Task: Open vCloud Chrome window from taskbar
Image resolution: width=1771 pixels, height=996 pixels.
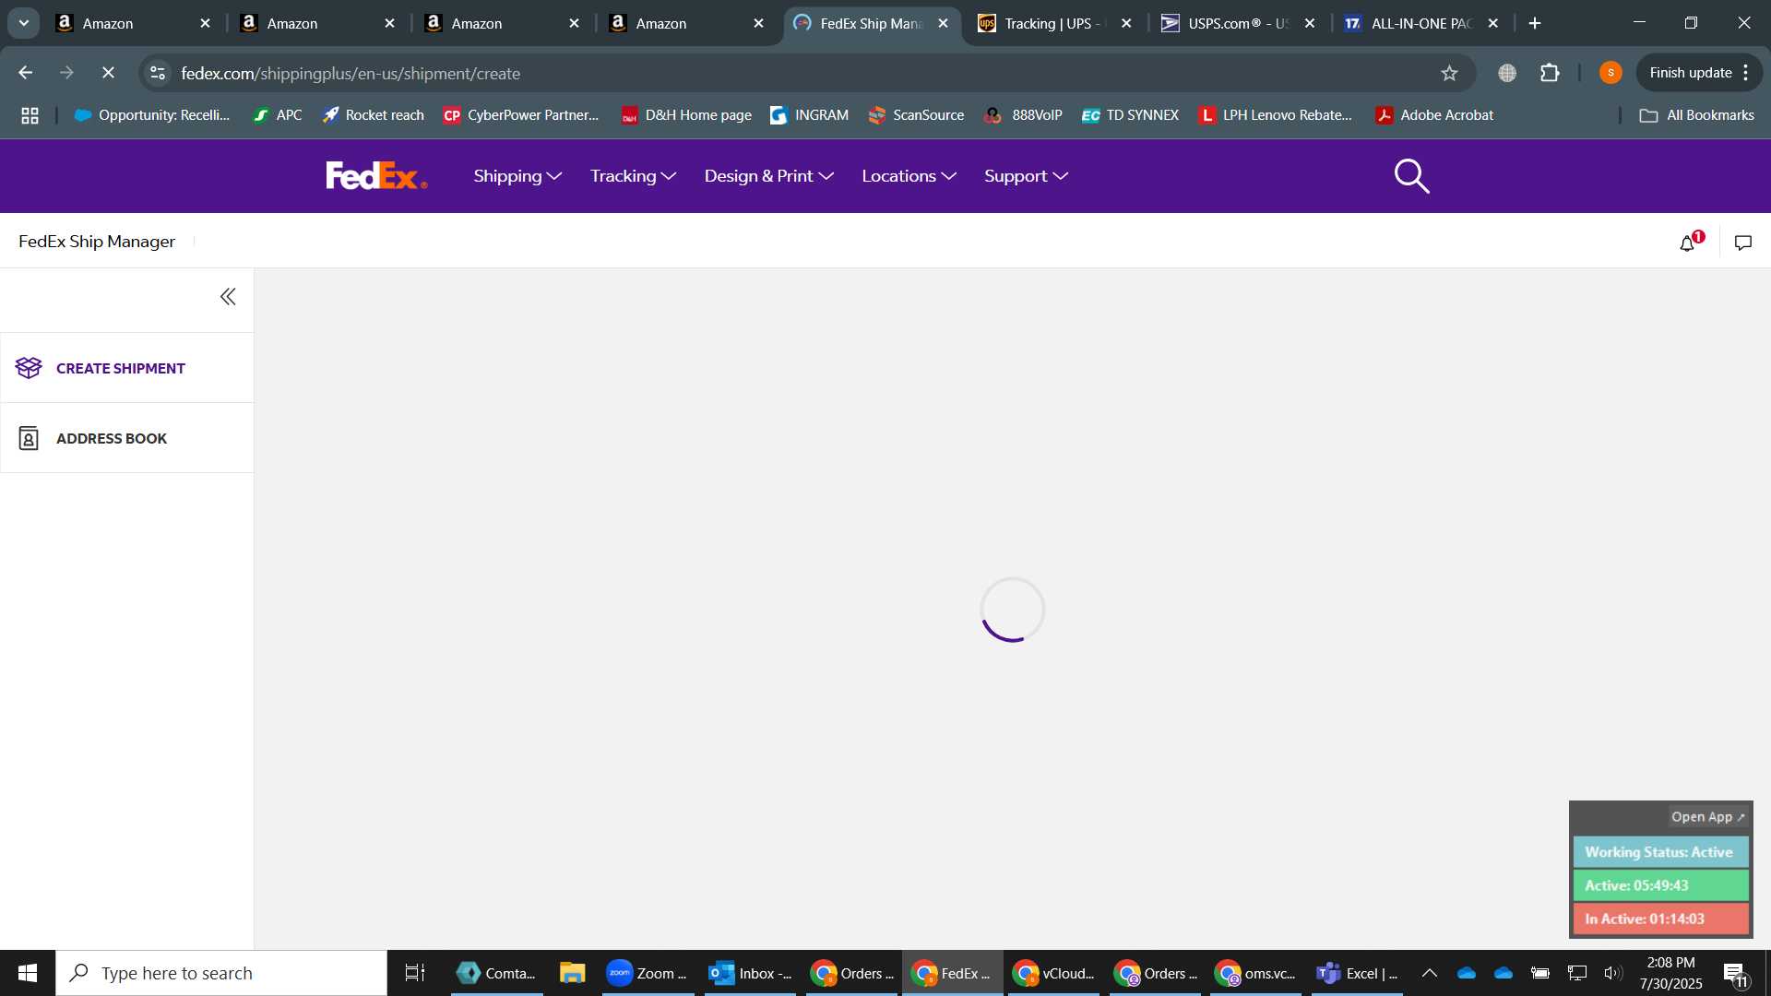Action: click(x=1053, y=973)
